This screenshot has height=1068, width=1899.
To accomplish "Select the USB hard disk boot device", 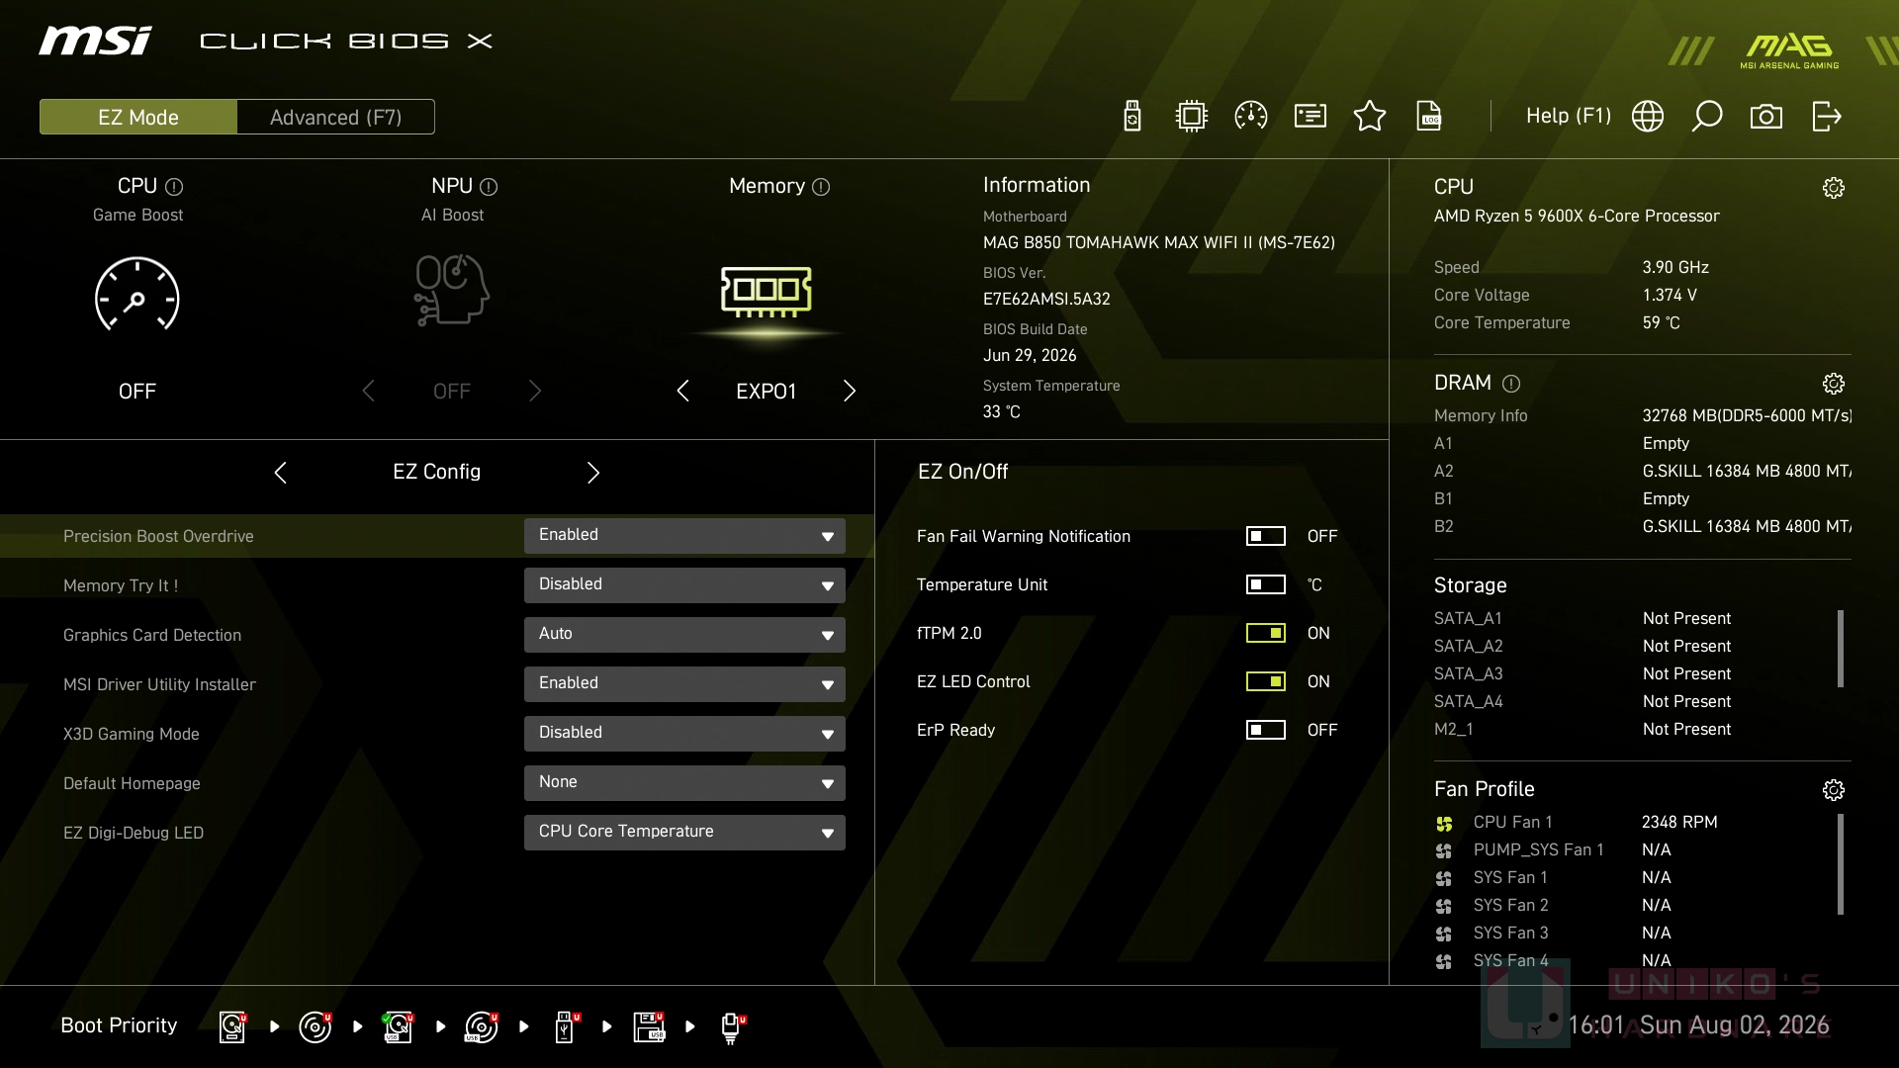I will point(399,1027).
